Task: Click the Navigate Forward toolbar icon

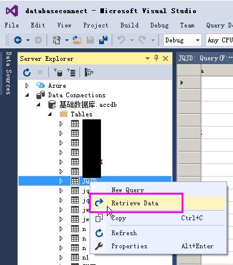Action: (38, 40)
